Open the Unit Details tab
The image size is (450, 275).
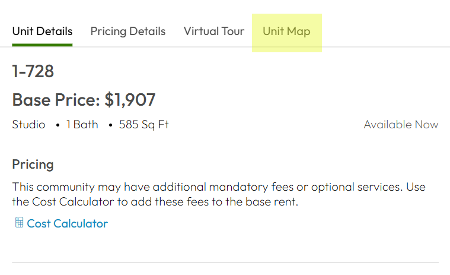click(x=42, y=31)
